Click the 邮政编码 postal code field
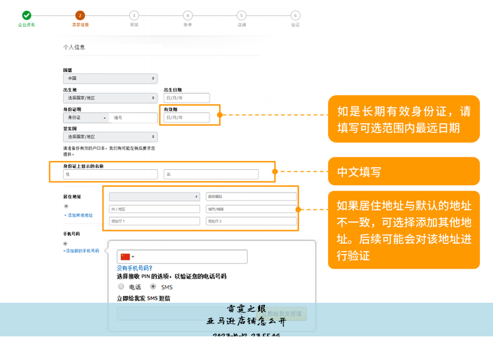Image resolution: width=493 pixels, height=337 pixels. 251,197
